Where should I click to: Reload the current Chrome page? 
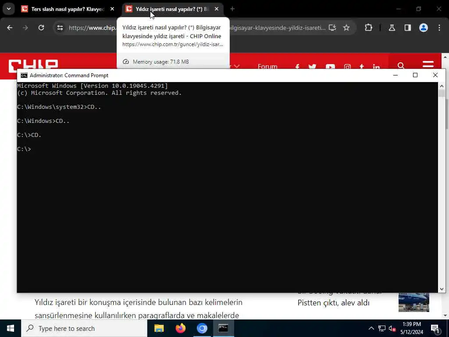(41, 28)
